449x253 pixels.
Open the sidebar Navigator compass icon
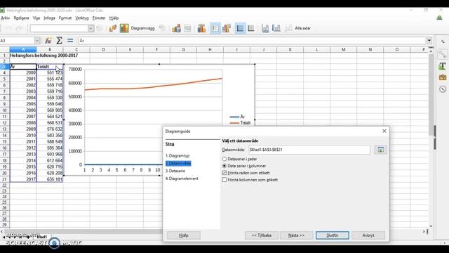[x=443, y=89]
